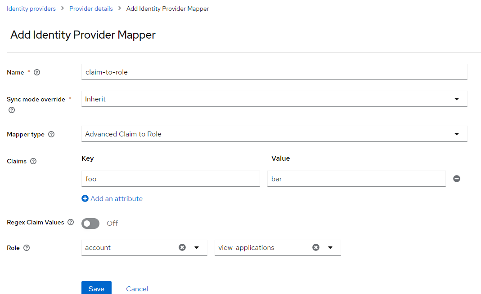The height and width of the screenshot is (294, 481).
Task: Click the help icon for Sync mode override
Action: 11,110
